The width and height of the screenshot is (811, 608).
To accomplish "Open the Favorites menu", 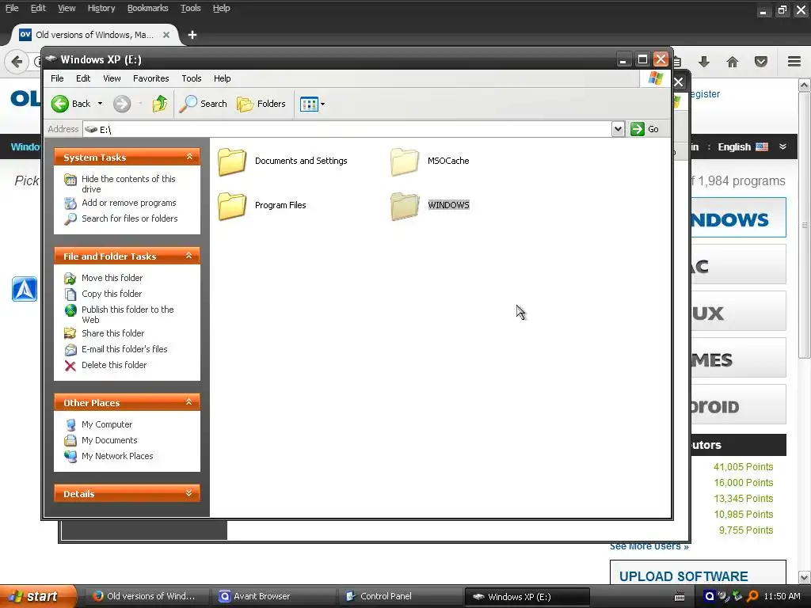I will (x=151, y=78).
